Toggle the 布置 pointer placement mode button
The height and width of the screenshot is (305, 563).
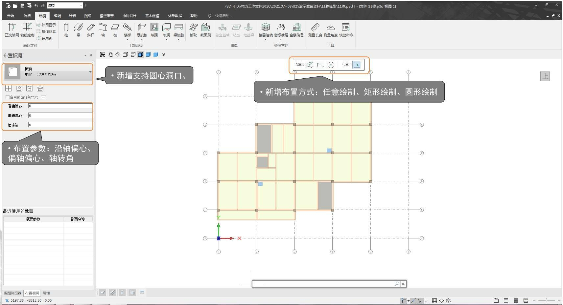point(357,65)
